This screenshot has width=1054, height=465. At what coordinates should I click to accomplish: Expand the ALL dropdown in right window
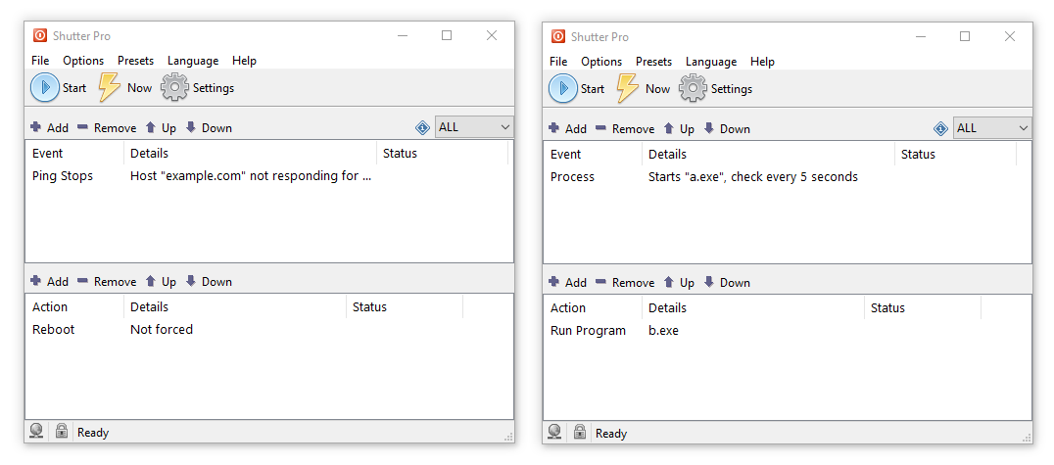[993, 127]
